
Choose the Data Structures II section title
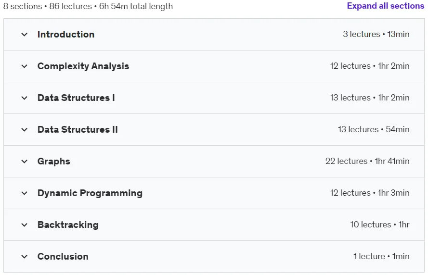pos(78,129)
